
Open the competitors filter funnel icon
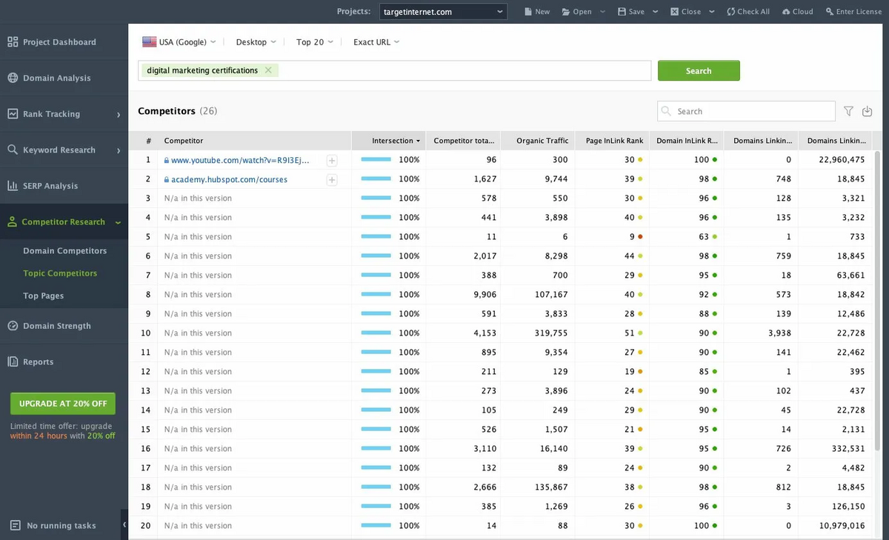849,111
